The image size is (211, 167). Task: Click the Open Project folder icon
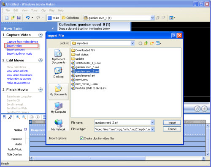(13, 18)
